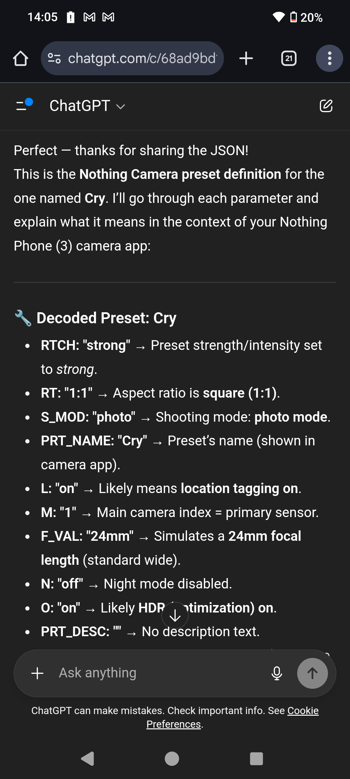This screenshot has height=779, width=350.
Task: Open the tab switcher showing 21 tabs
Action: pyautogui.click(x=288, y=58)
